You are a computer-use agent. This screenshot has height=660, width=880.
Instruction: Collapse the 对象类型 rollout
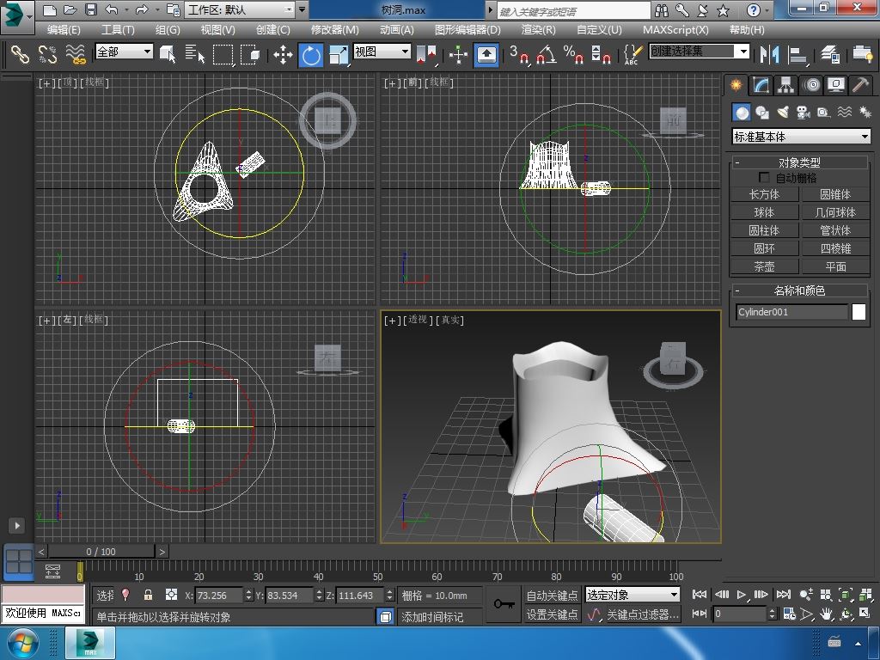pyautogui.click(x=798, y=162)
